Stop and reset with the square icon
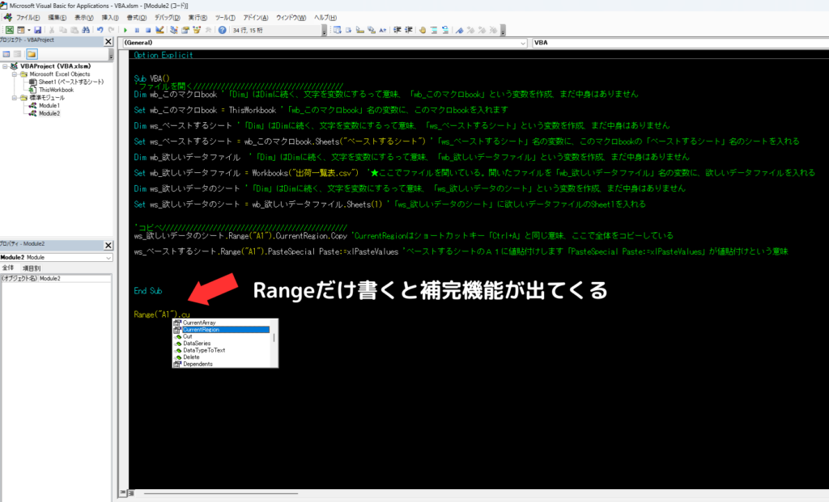This screenshot has width=829, height=502. tap(148, 30)
